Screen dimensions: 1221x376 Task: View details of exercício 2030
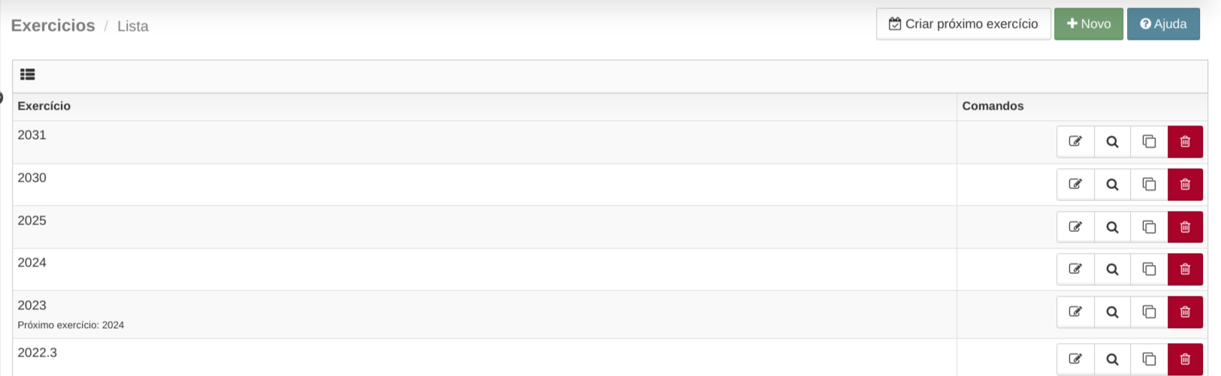click(1112, 185)
